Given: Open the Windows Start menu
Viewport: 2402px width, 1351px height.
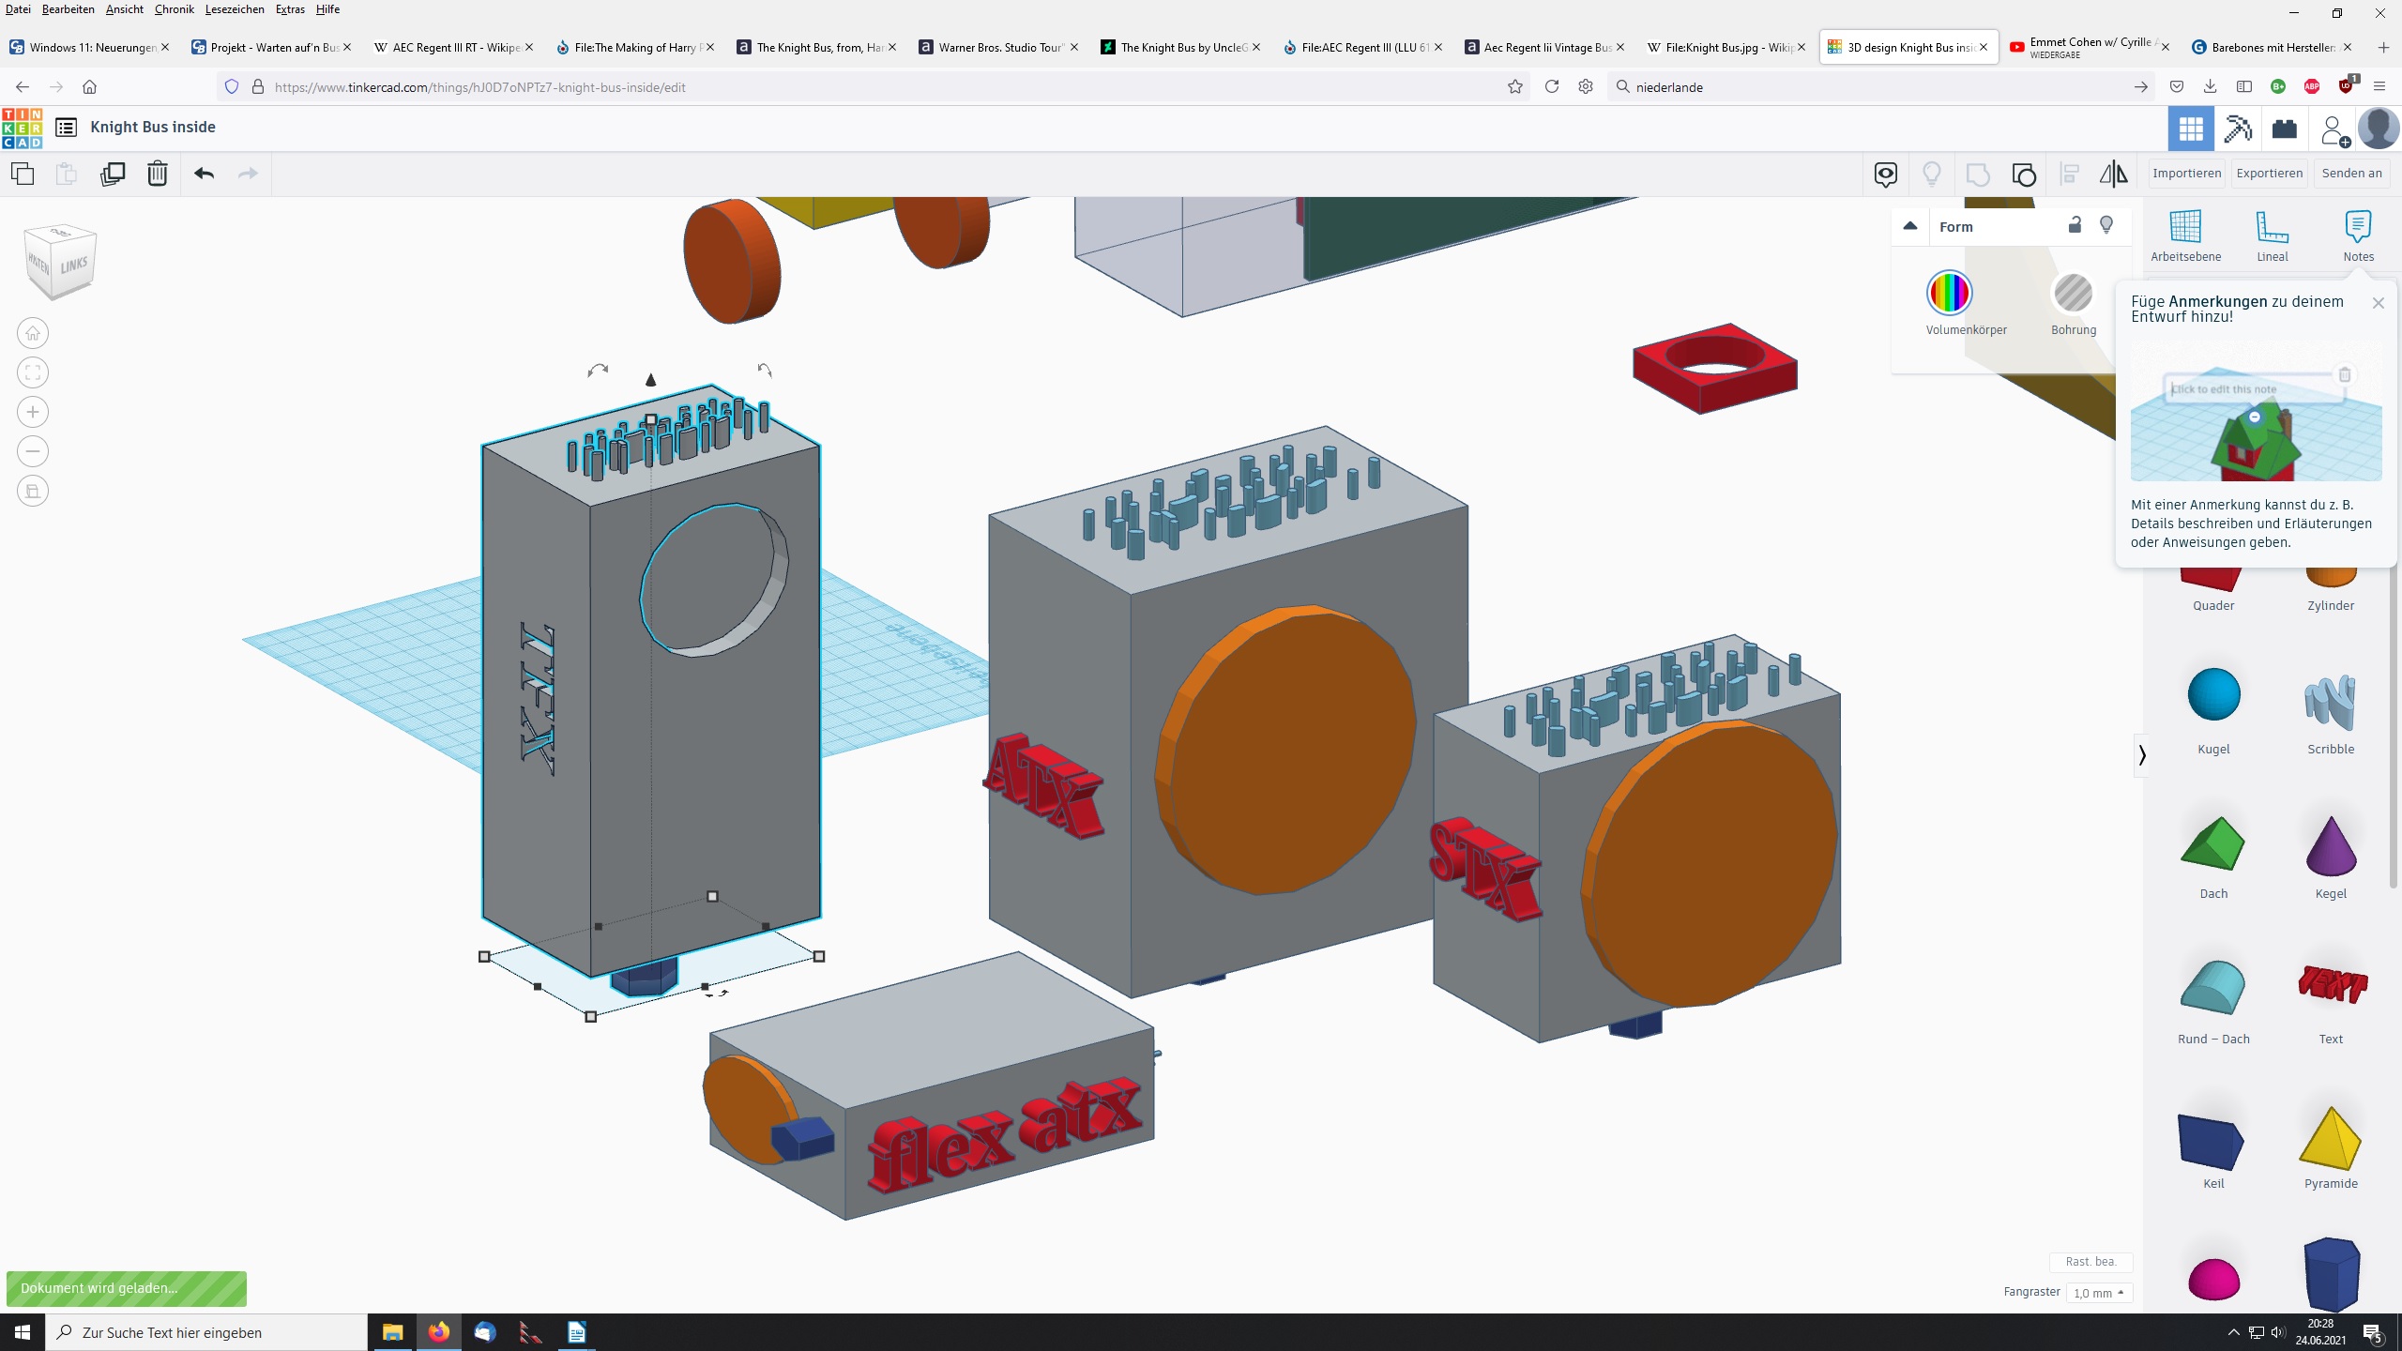Looking at the screenshot, I should (23, 1332).
